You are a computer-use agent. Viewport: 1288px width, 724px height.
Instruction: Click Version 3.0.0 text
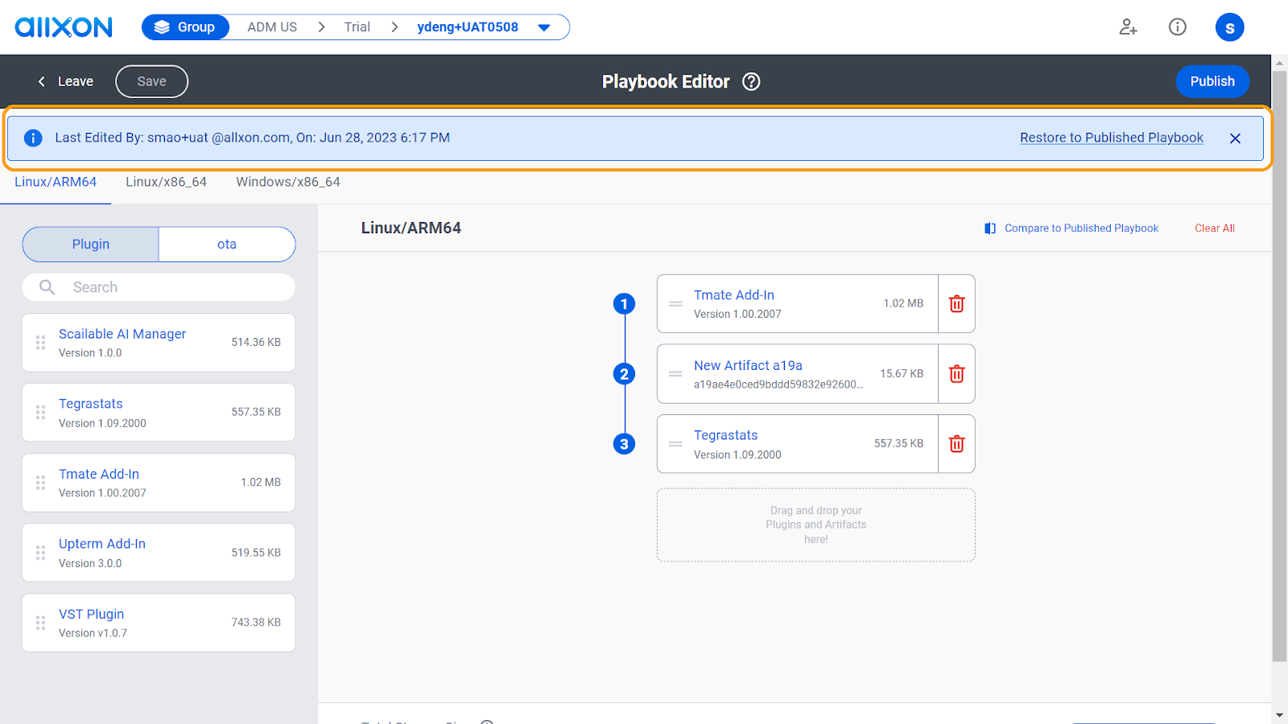90,563
